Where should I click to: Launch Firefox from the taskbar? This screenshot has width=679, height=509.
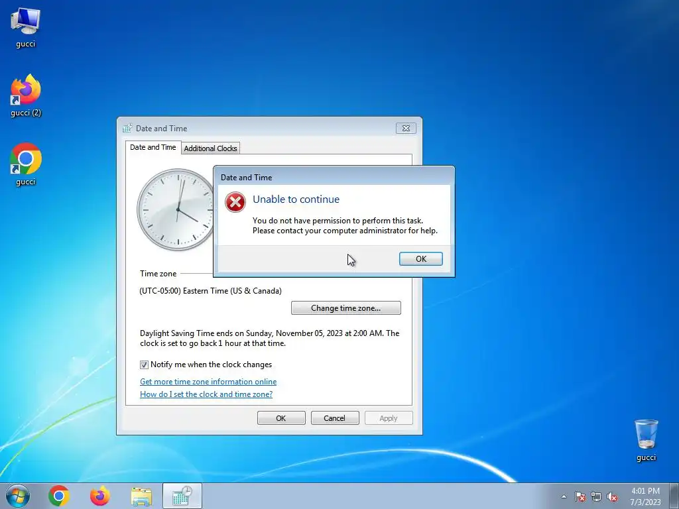(99, 496)
